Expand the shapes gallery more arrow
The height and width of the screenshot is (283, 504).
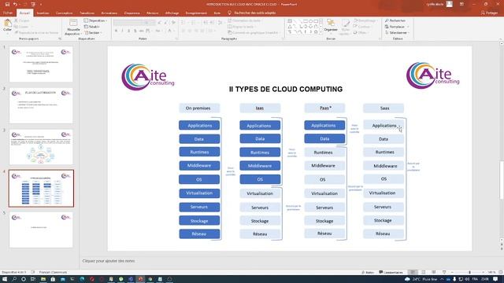(x=321, y=32)
